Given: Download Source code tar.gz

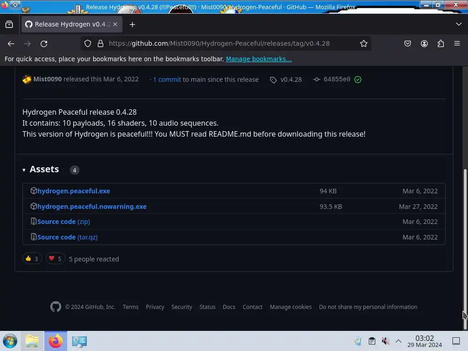Looking at the screenshot, I should pyautogui.click(x=68, y=237).
